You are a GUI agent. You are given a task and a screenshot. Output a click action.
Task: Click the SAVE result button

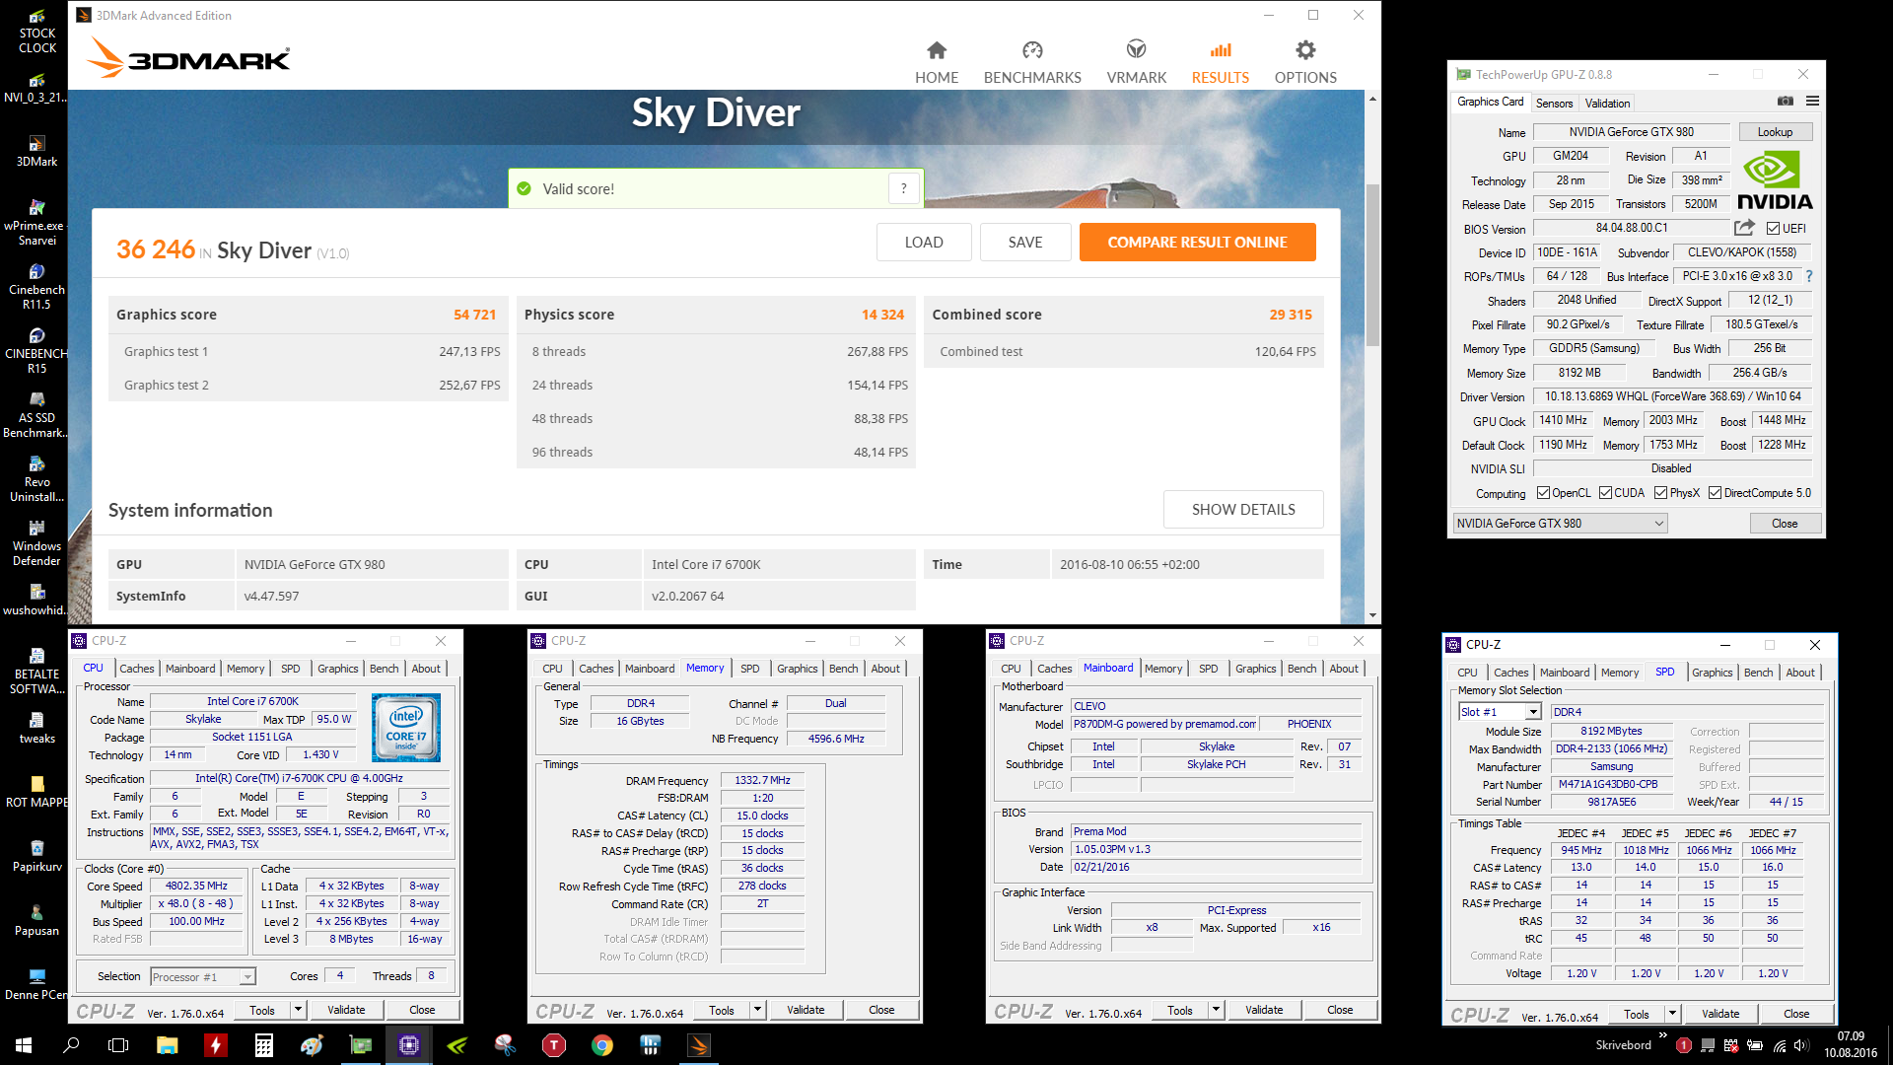point(1025,242)
